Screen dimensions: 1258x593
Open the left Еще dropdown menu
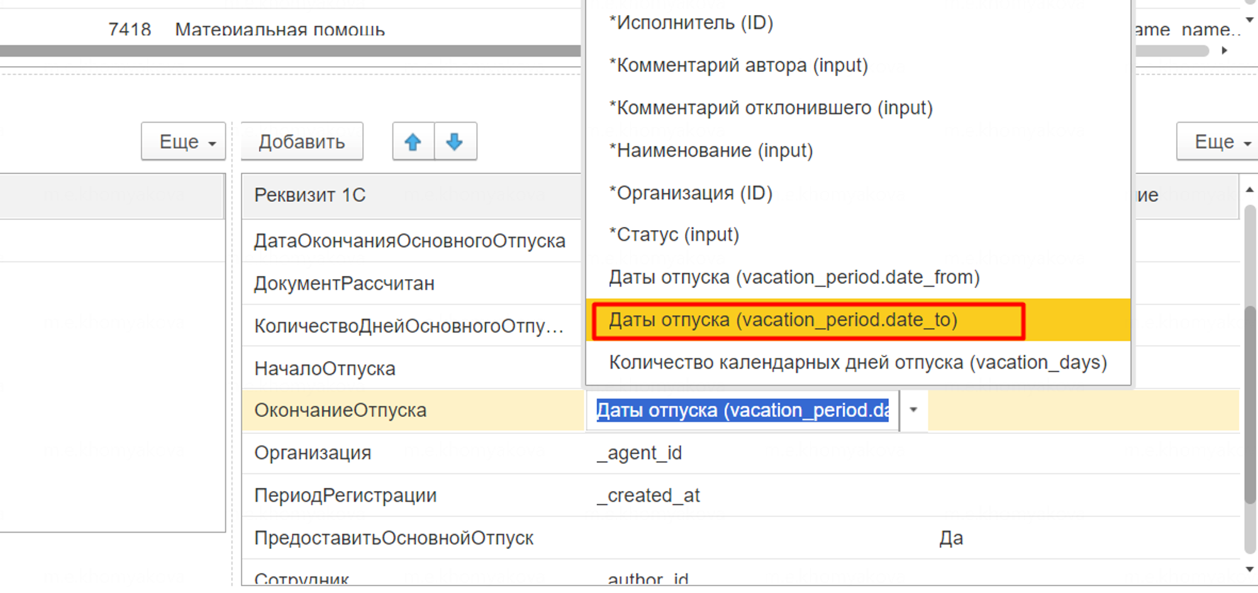click(x=184, y=142)
